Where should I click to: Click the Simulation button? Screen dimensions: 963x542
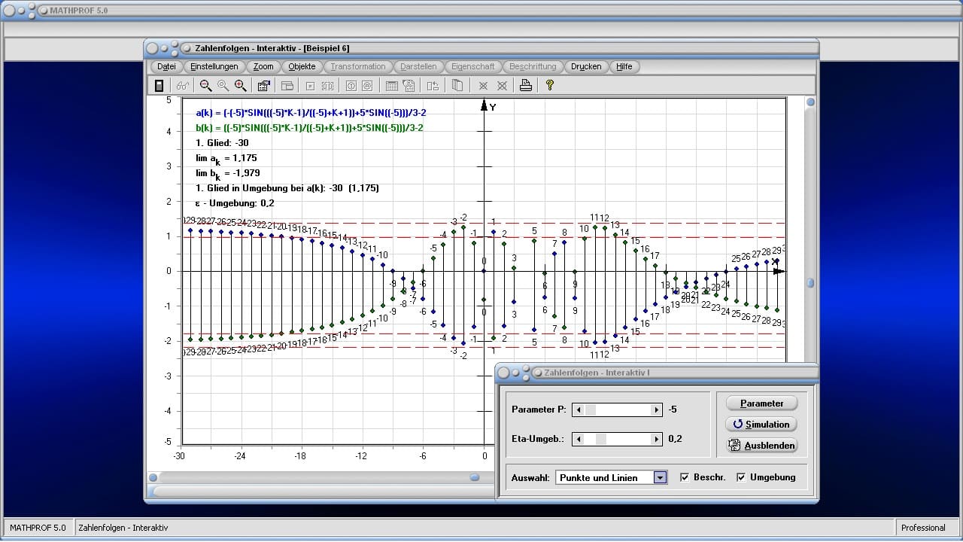pos(761,425)
